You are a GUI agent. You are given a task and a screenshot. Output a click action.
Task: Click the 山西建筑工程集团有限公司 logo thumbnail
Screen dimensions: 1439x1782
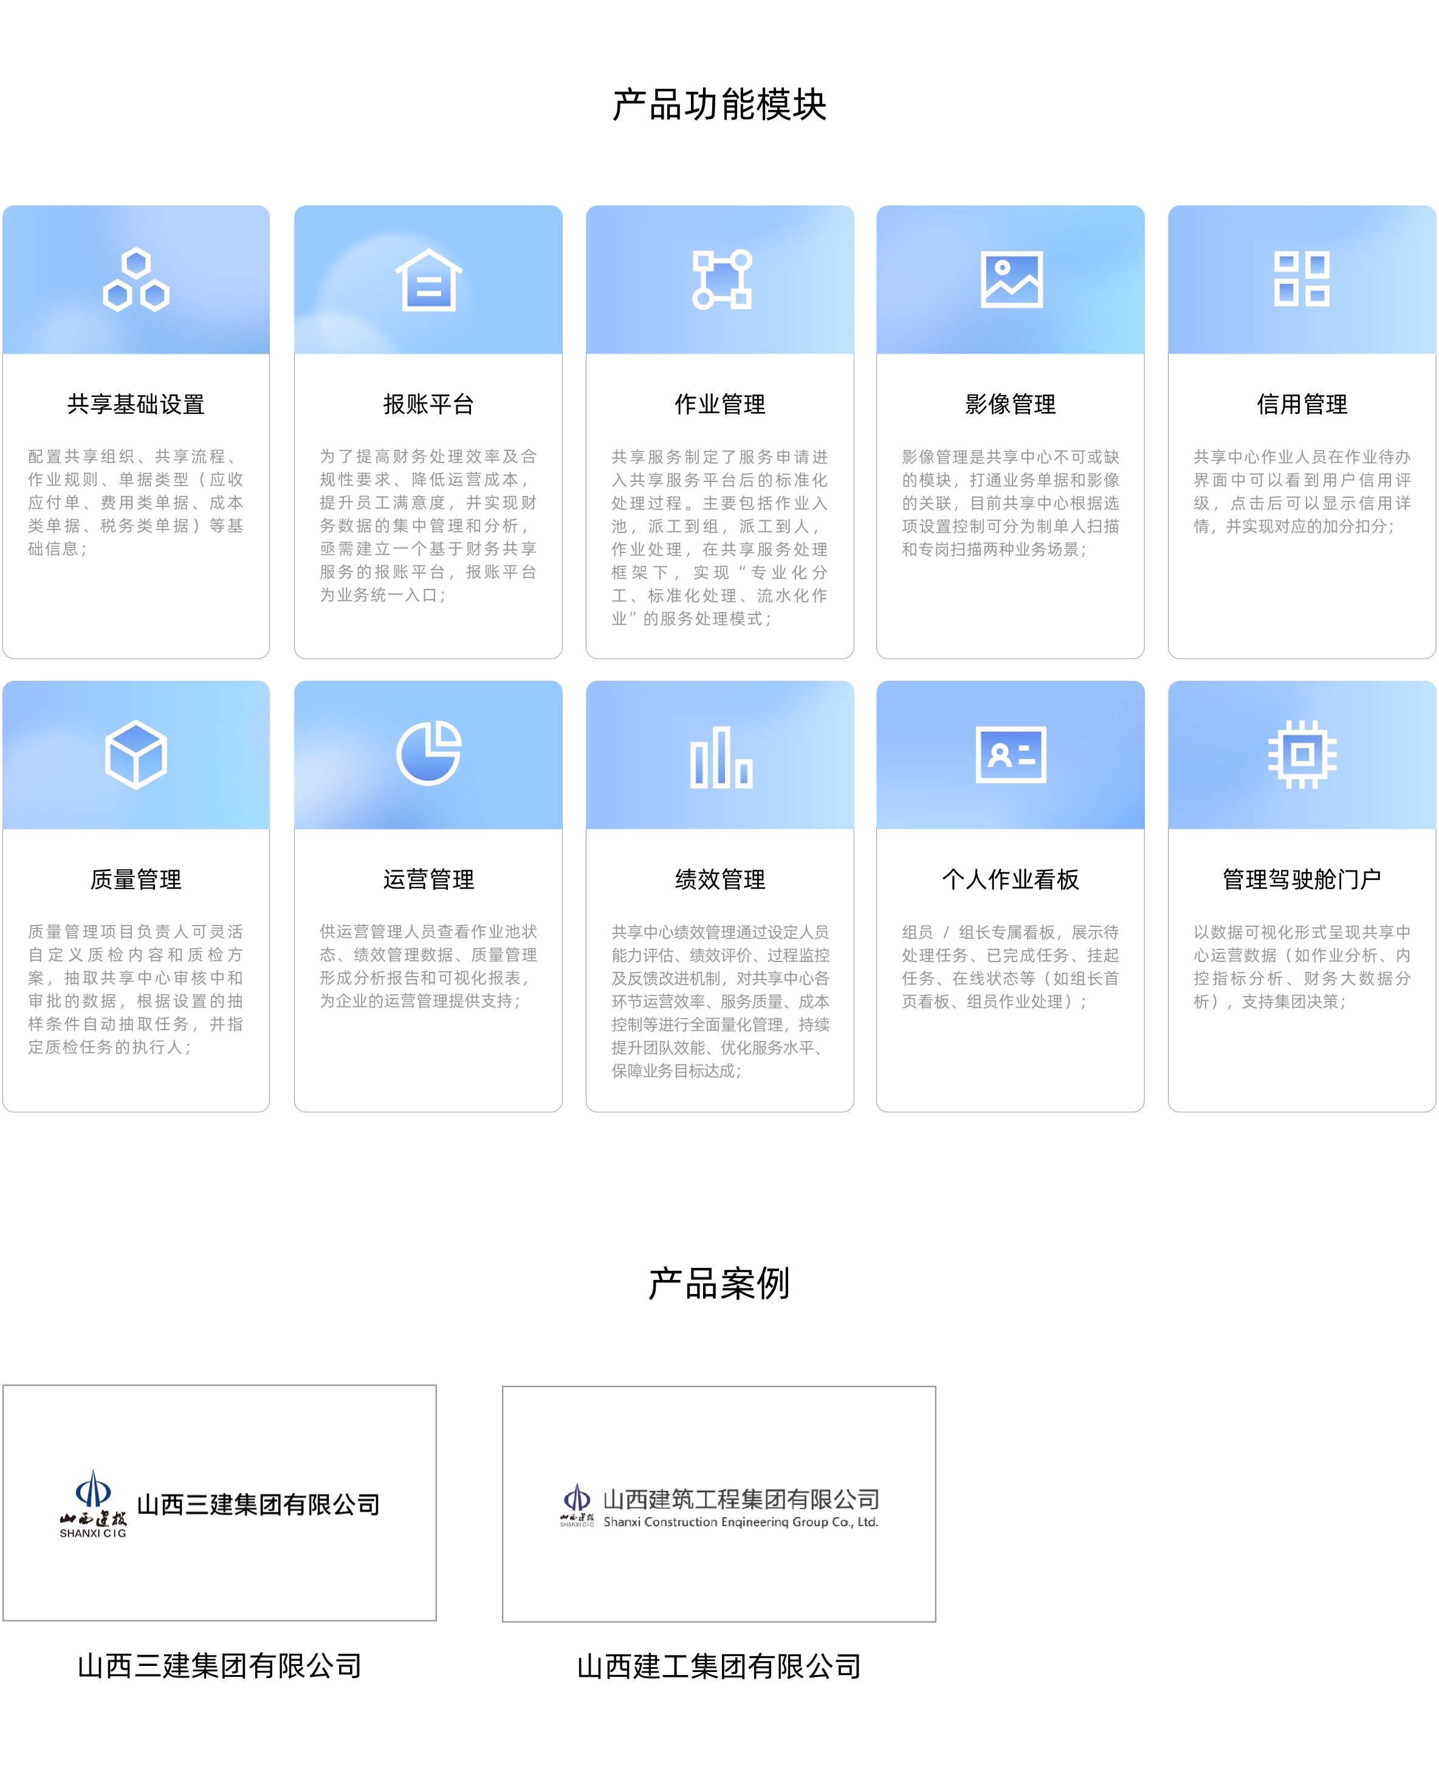pos(719,1504)
